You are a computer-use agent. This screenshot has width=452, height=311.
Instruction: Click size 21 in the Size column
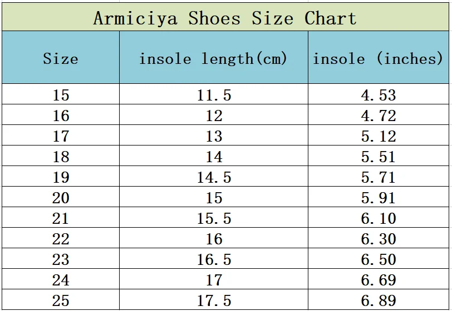(61, 218)
